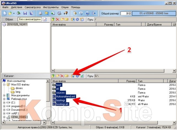Click the Burn CD/DVD image flame icon
This screenshot has height=131, width=177.
coord(66,13)
